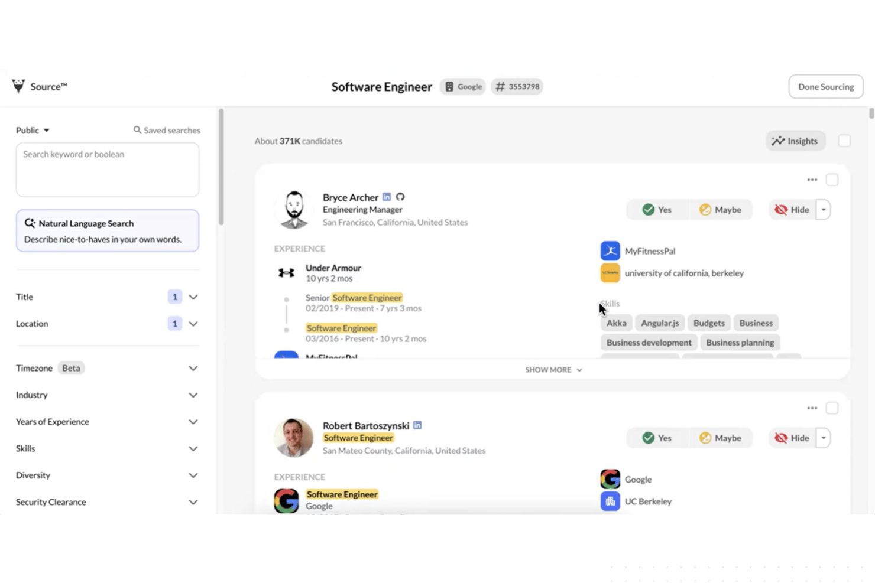The width and height of the screenshot is (875, 583).
Task: Click the building icon in the Google tag
Action: (x=449, y=87)
